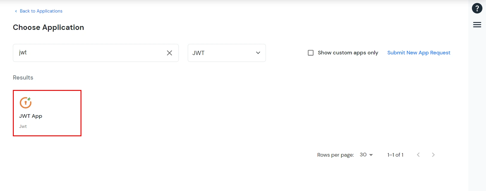The width and height of the screenshot is (486, 191).
Task: Expand the JWT app type dropdown
Action: pyautogui.click(x=227, y=53)
